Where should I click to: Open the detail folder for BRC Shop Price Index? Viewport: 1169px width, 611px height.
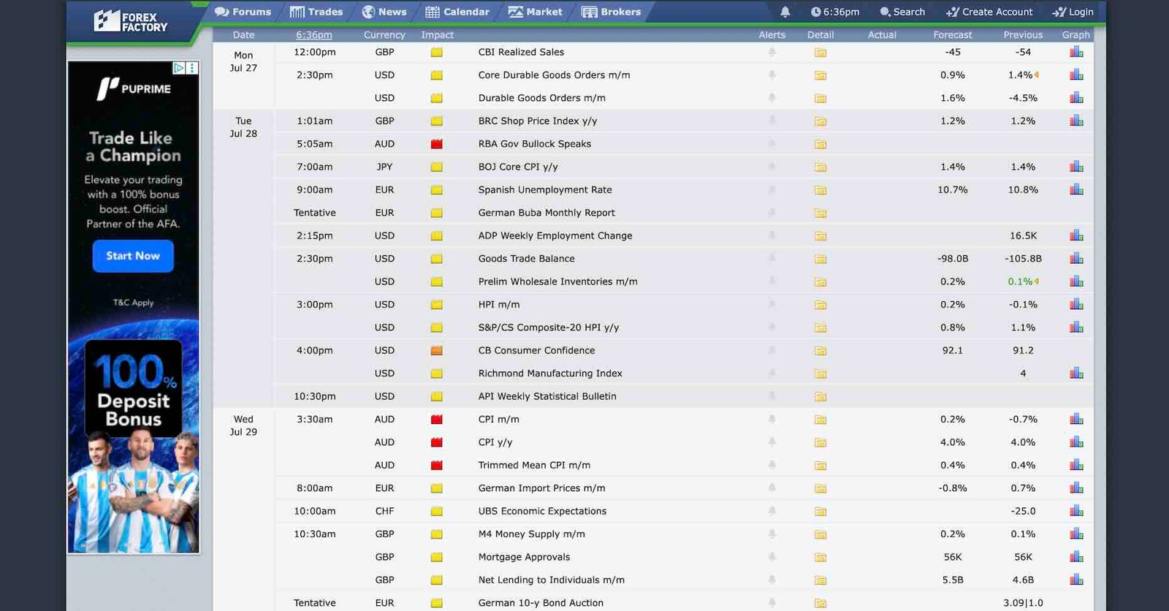coord(820,121)
